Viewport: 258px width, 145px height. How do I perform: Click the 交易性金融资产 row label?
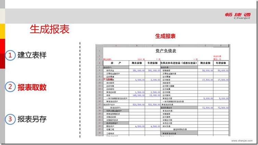113,74
